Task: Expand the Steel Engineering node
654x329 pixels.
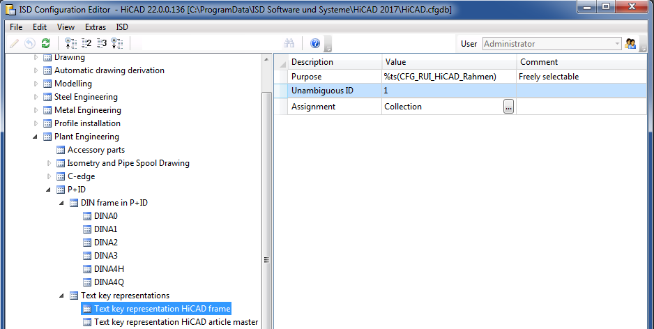Action: tap(36, 97)
